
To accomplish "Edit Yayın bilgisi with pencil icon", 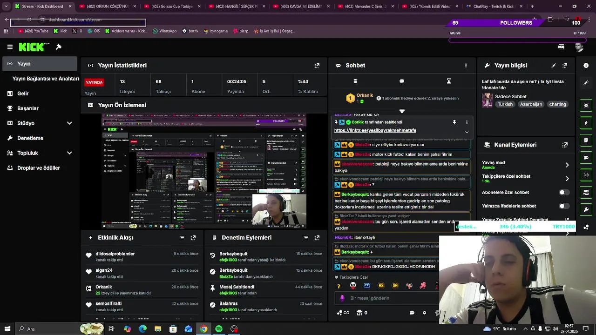I will pos(554,66).
